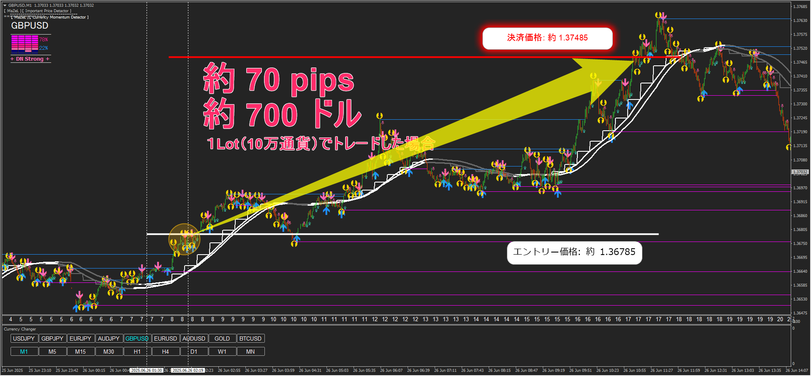Click the 1.37685 price scale label

click(x=800, y=7)
